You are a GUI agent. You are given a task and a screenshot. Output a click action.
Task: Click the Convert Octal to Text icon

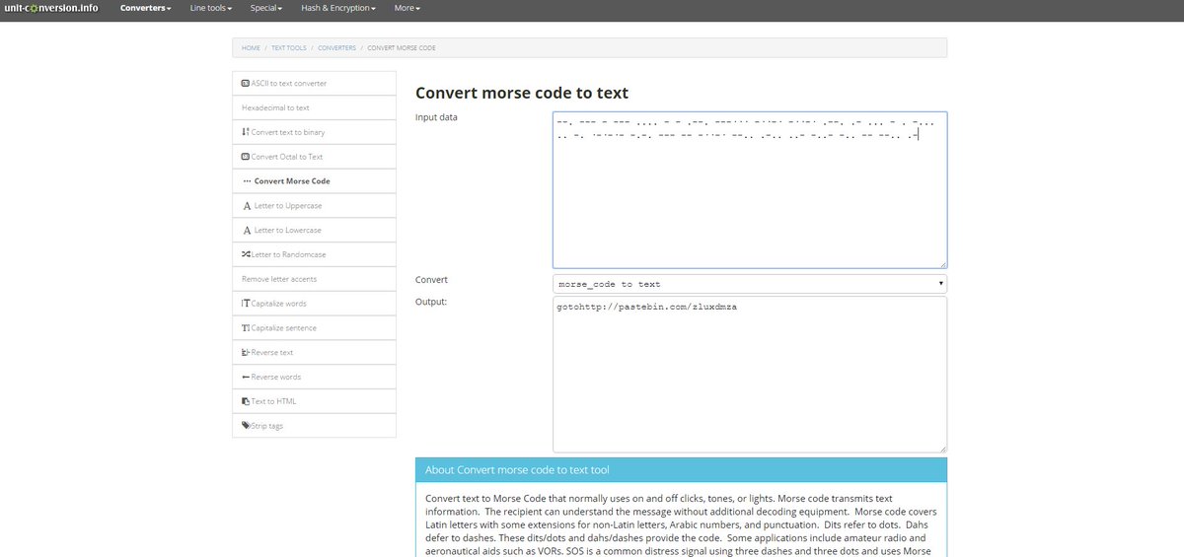point(246,157)
